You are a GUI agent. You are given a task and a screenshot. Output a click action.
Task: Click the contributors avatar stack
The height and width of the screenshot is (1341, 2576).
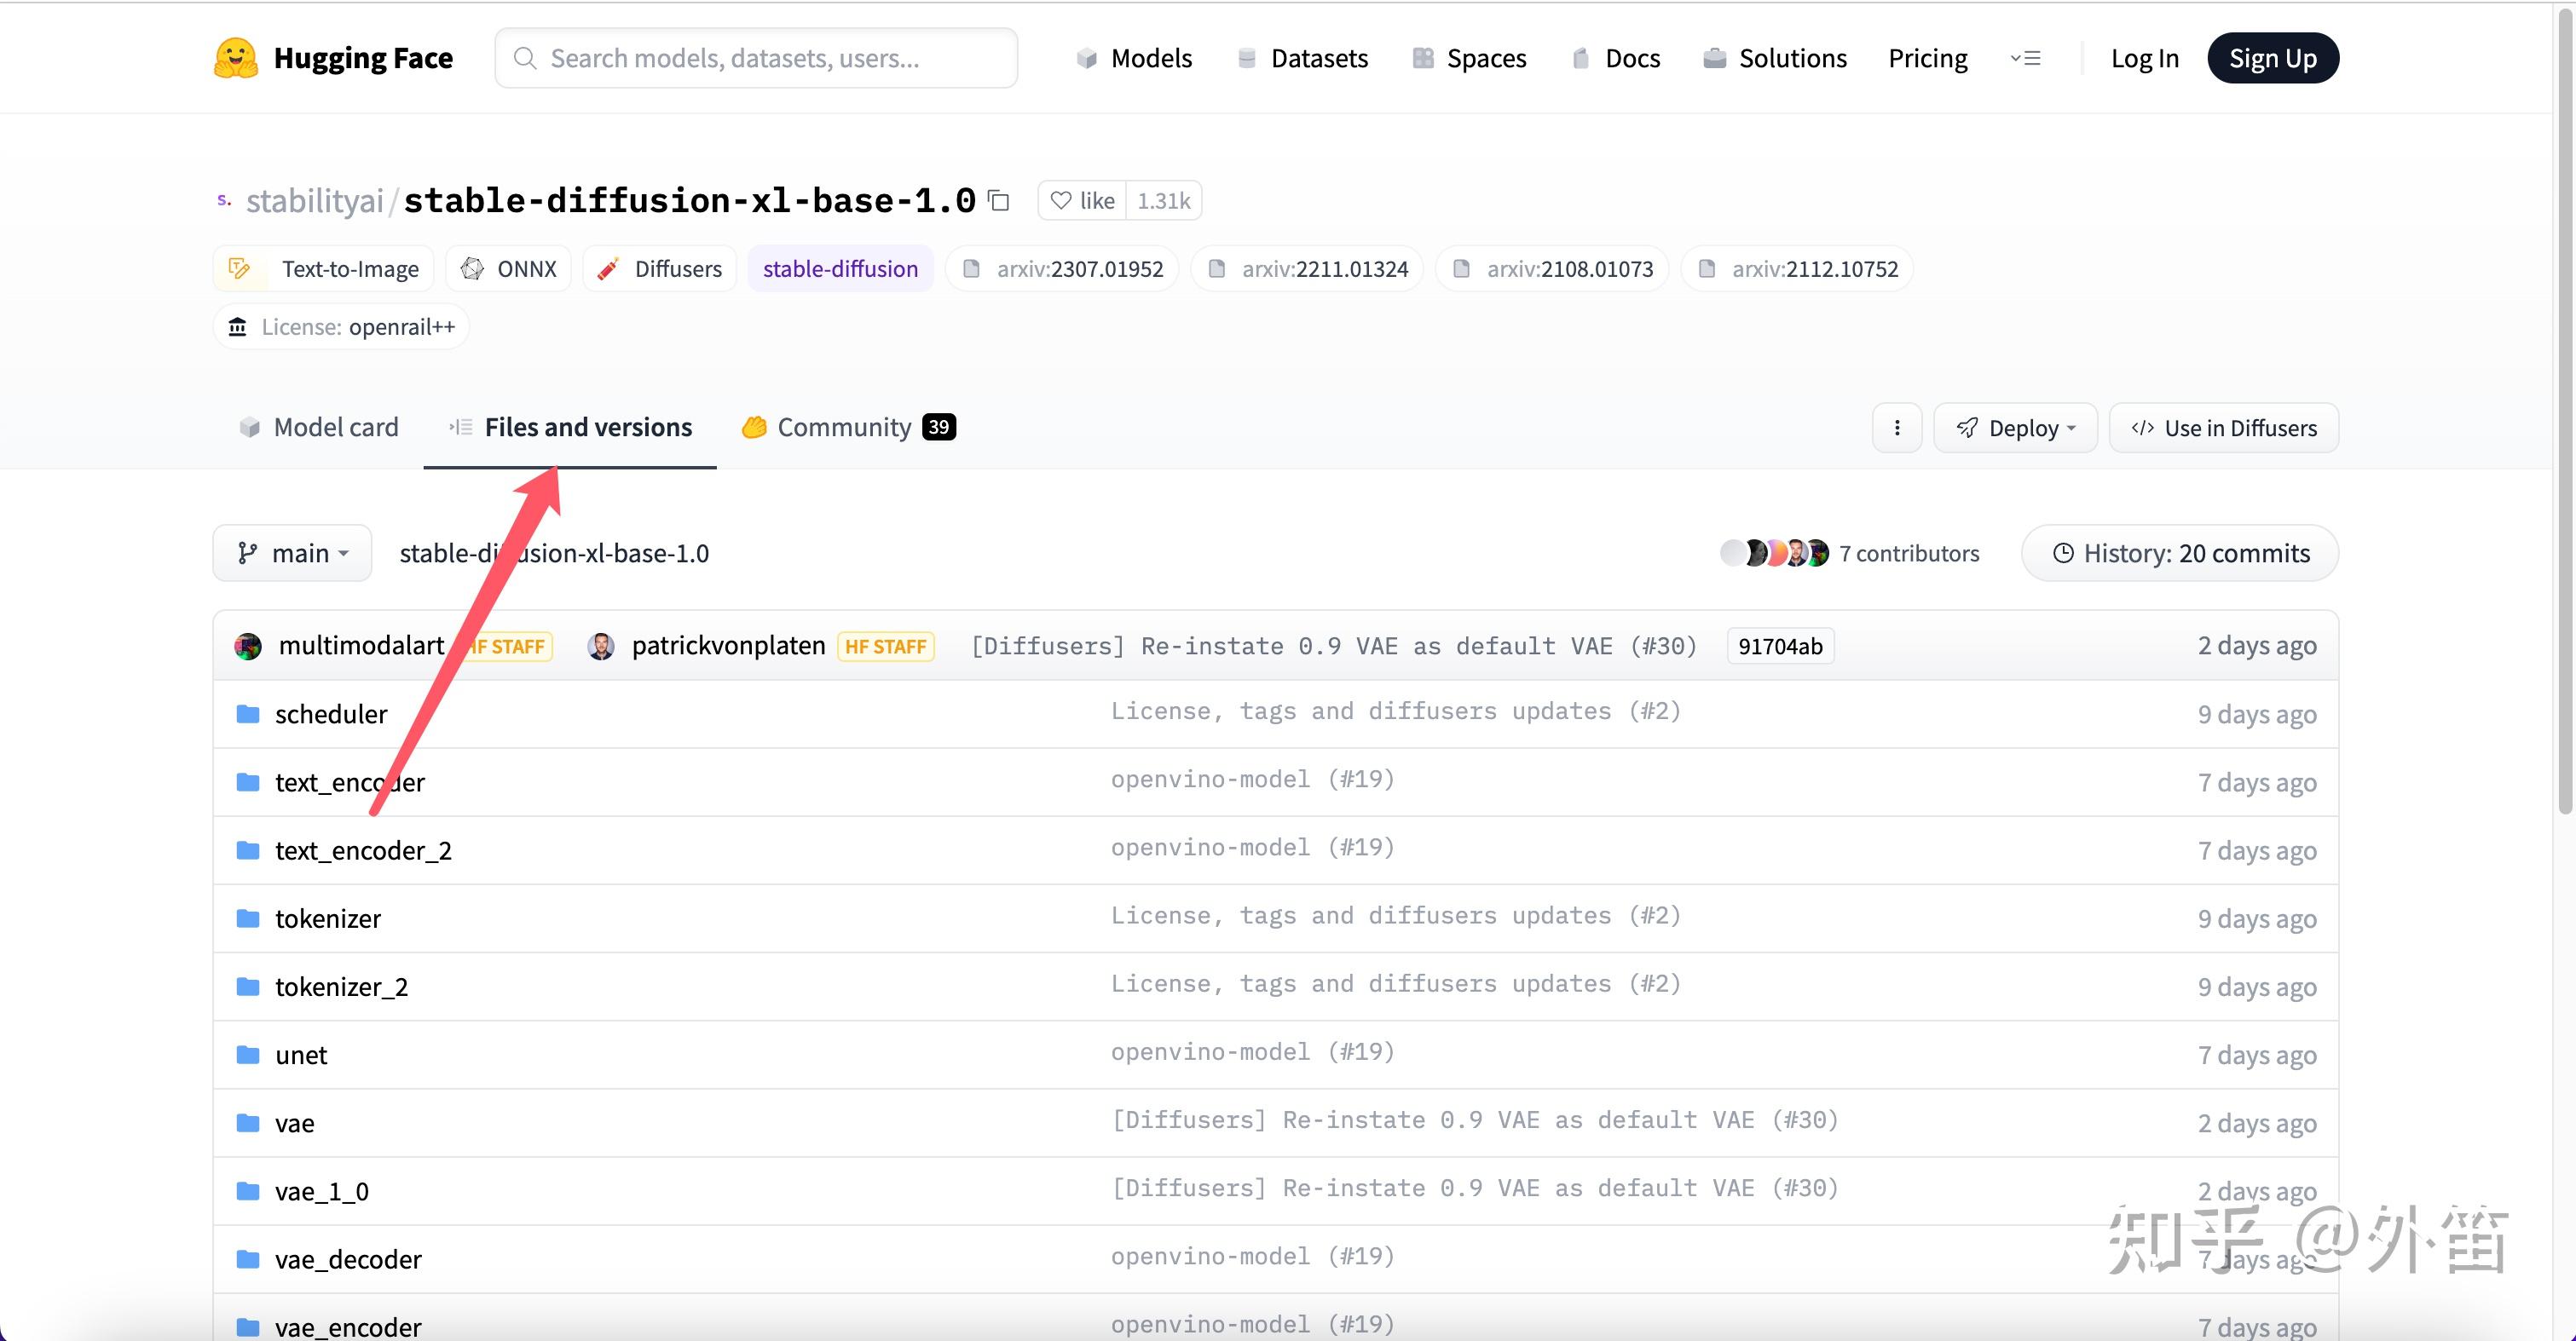click(1774, 554)
